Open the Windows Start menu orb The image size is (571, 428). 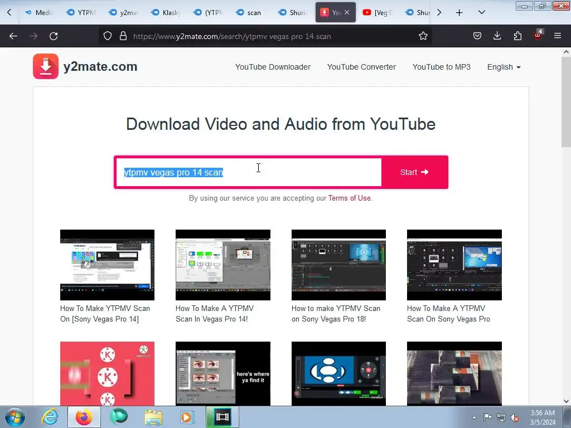click(x=14, y=417)
